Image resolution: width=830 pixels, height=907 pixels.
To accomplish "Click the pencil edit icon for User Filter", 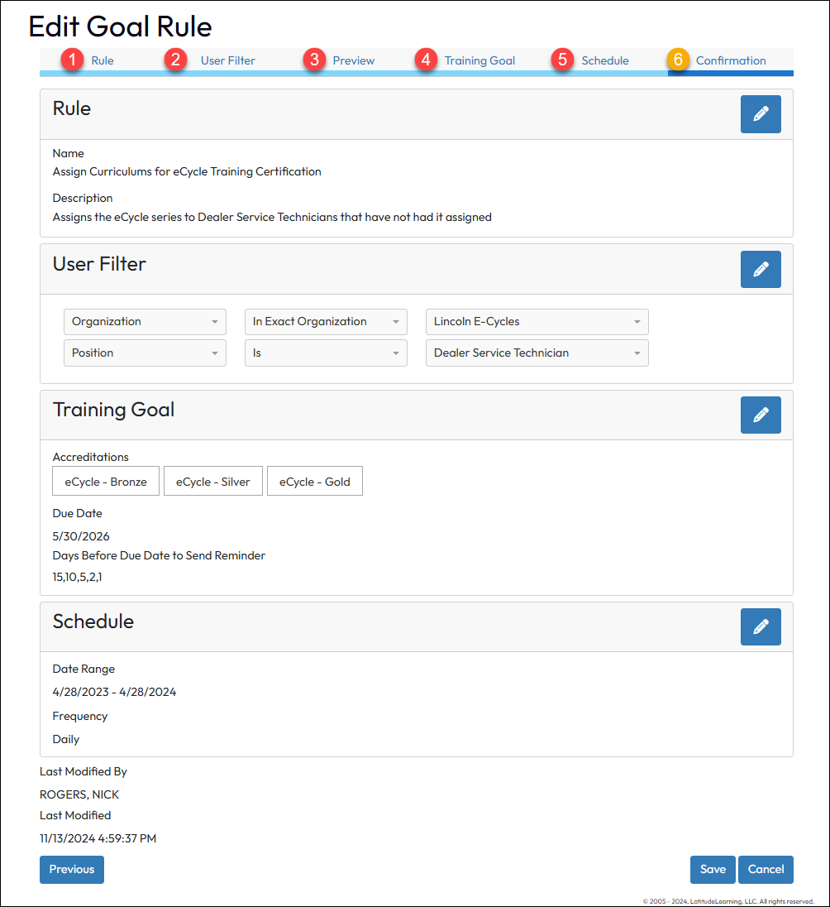I will pyautogui.click(x=761, y=269).
